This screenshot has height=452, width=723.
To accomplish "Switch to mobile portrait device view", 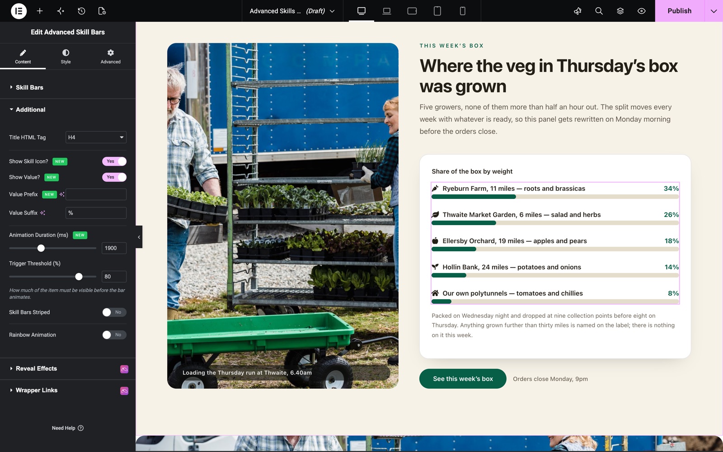I will pyautogui.click(x=463, y=11).
